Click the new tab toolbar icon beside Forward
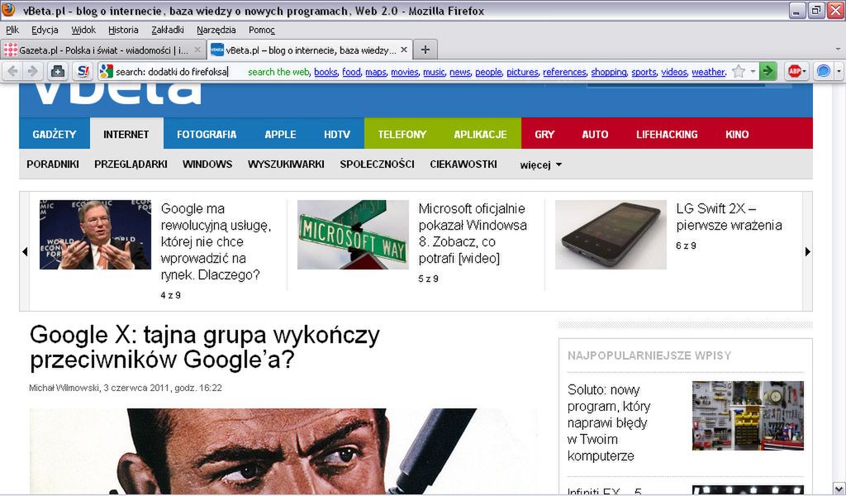Viewport: 846px width, 496px height. [x=58, y=71]
